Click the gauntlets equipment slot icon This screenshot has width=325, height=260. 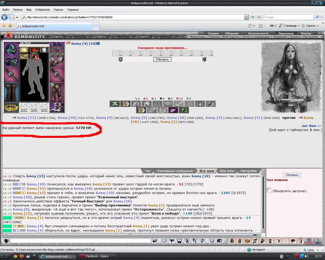[11, 62]
